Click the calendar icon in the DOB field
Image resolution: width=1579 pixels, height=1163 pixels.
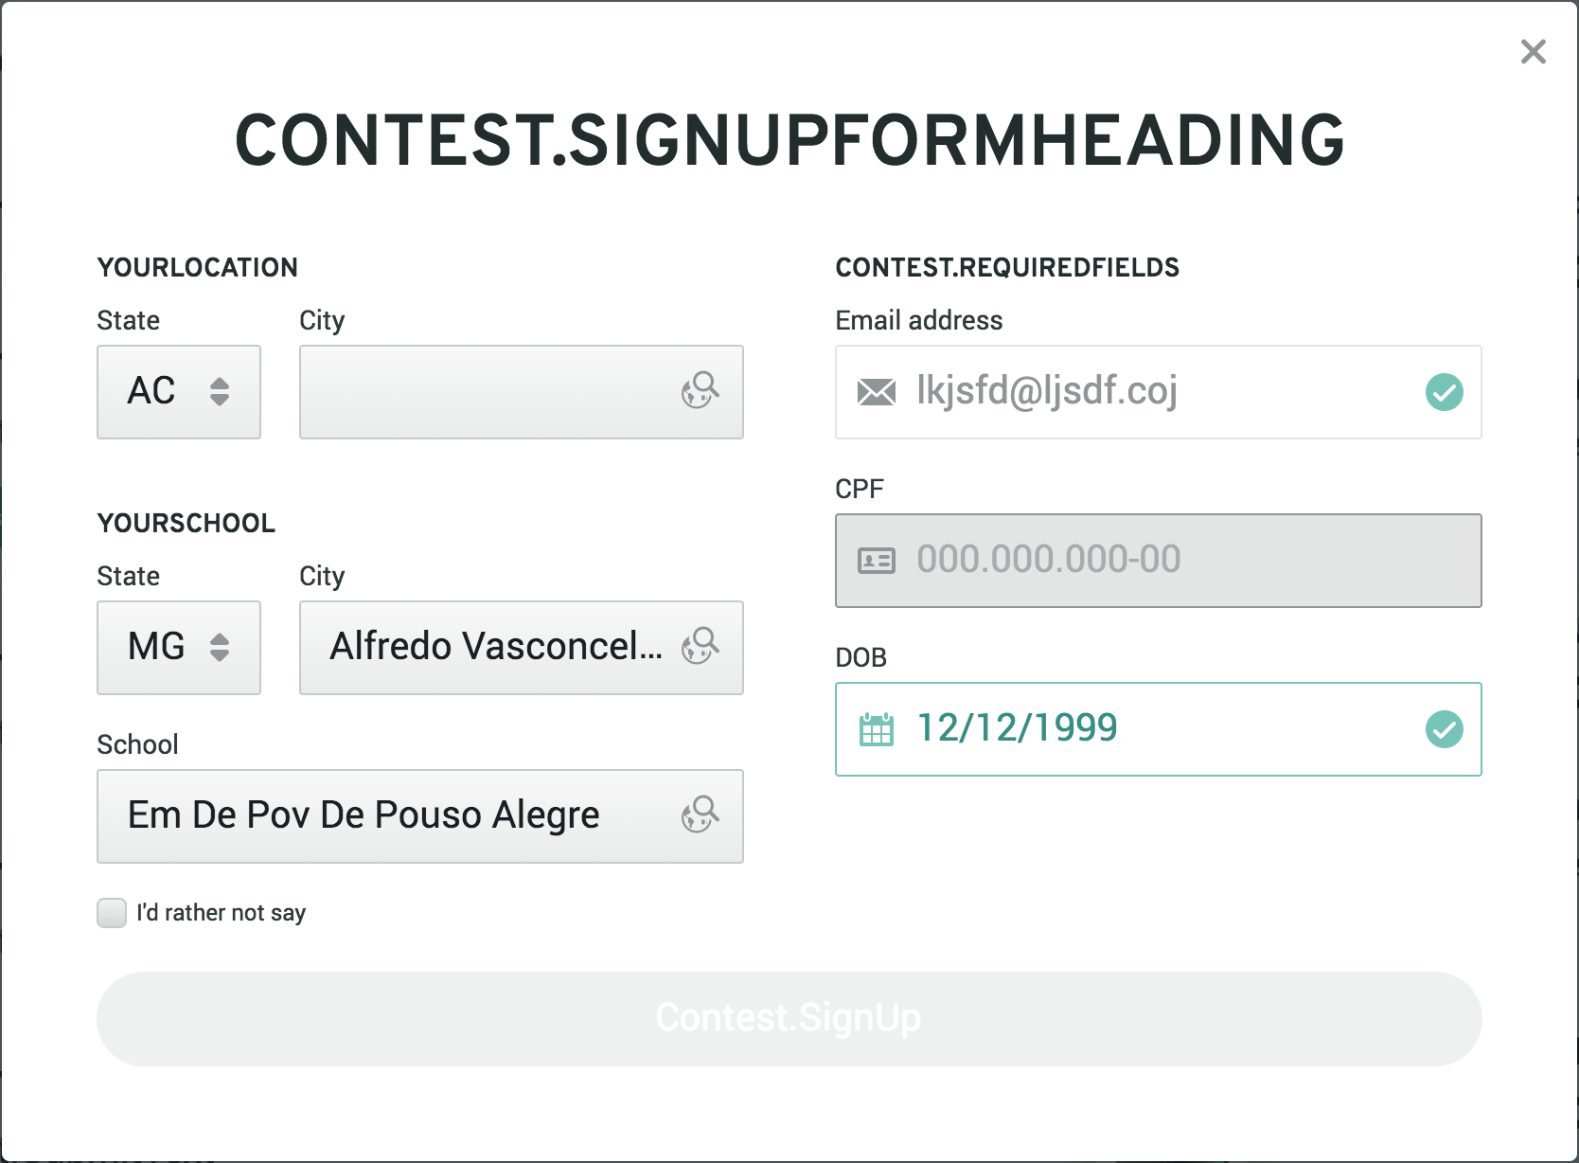pyautogui.click(x=877, y=728)
